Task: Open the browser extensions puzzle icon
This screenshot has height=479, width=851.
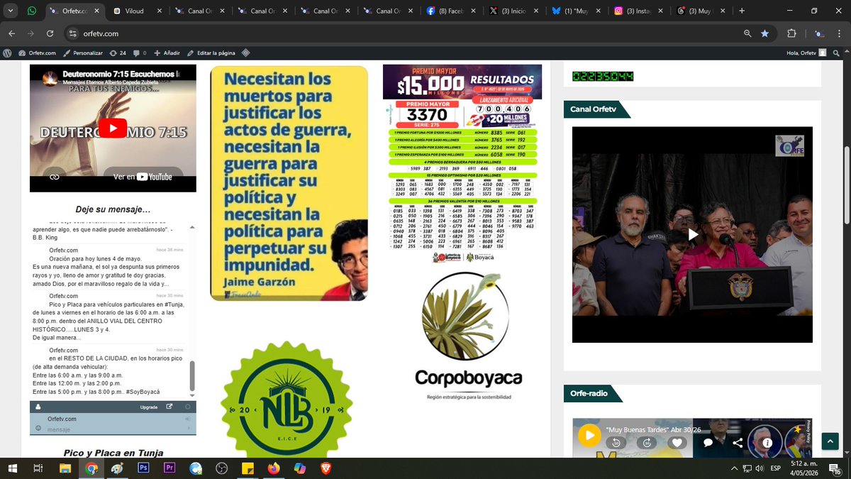Action: (792, 33)
